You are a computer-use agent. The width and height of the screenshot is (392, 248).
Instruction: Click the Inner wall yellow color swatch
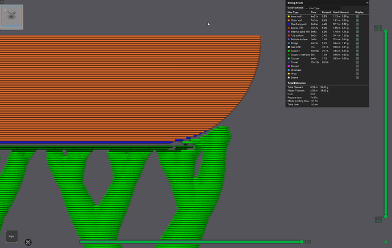(x=289, y=16)
